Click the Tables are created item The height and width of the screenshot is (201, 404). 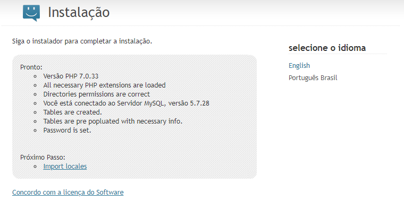click(73, 112)
